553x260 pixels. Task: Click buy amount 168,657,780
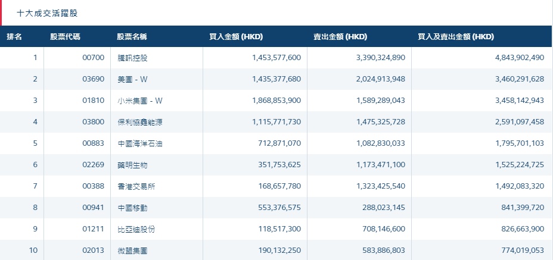[x=281, y=186]
